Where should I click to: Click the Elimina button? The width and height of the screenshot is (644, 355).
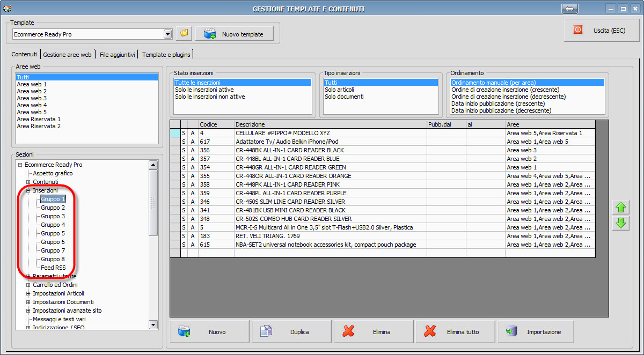pos(374,332)
